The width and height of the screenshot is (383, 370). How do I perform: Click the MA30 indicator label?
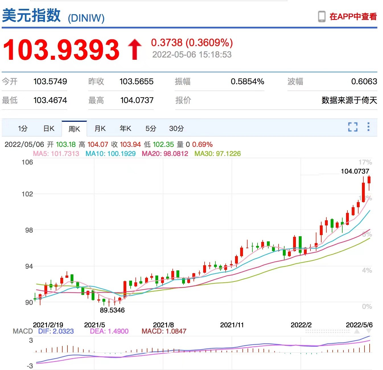point(217,154)
